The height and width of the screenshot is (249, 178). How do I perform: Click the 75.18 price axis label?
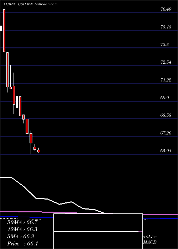(166, 27)
